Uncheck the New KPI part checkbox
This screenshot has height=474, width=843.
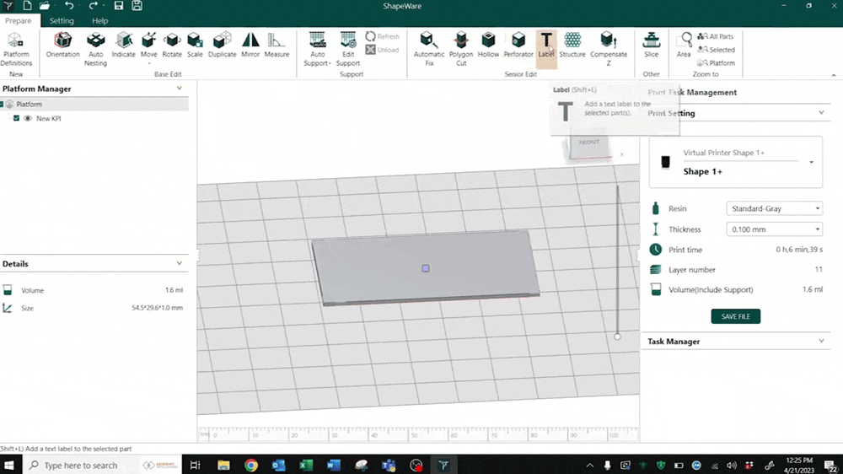pos(16,119)
